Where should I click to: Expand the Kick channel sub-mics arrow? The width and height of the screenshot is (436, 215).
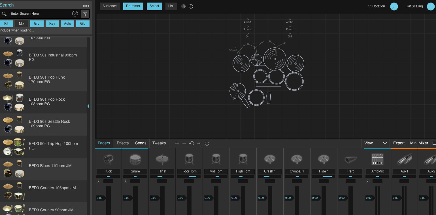click(x=99, y=181)
